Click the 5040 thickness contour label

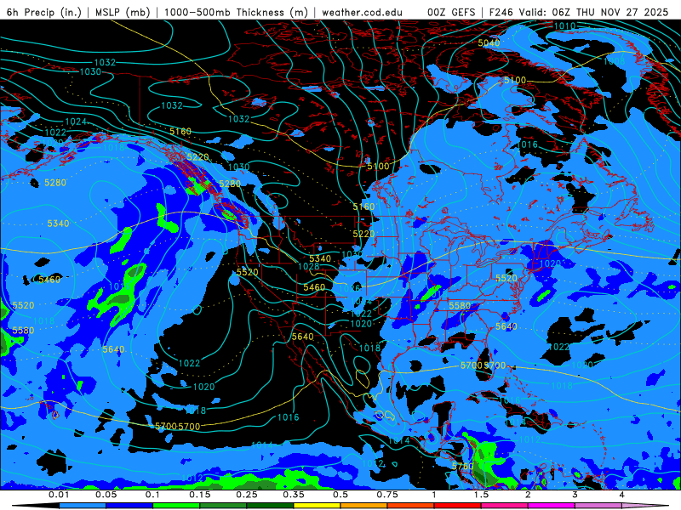click(489, 42)
